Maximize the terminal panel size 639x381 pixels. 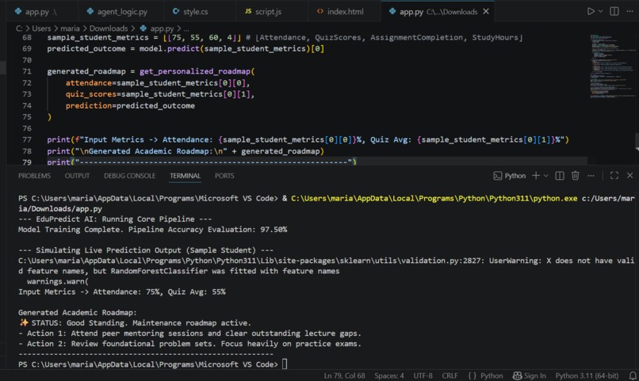click(x=614, y=175)
